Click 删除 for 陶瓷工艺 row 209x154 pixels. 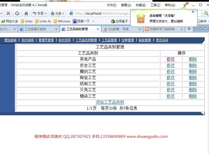(x=193, y=78)
